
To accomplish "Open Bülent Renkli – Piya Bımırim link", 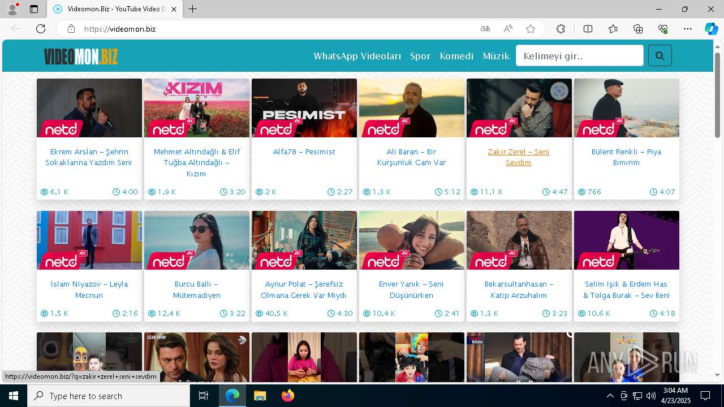I will click(x=626, y=157).
